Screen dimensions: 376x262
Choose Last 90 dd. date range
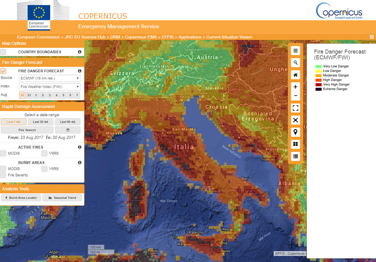coord(68,122)
